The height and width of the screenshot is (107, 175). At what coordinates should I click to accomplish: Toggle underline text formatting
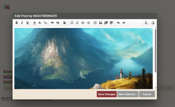(27, 23)
